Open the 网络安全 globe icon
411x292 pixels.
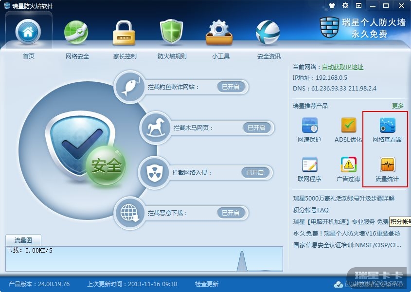76,32
